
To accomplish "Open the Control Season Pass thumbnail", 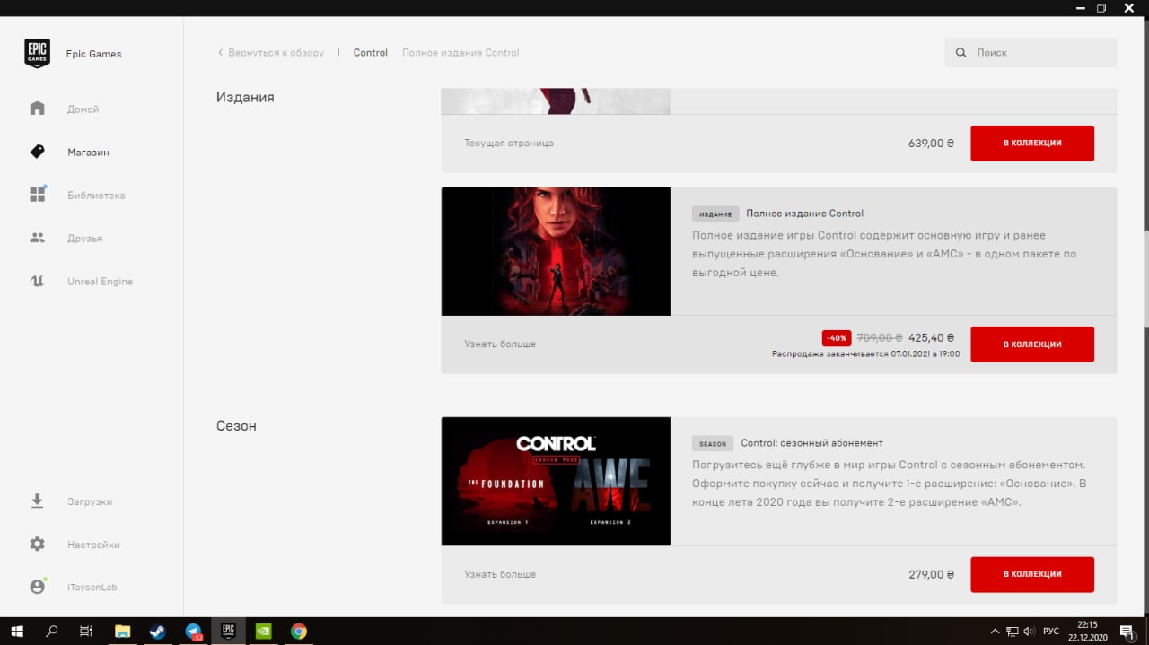I will pos(556,481).
